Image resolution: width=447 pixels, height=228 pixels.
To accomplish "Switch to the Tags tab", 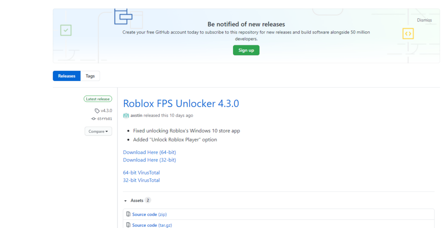I will 90,76.
